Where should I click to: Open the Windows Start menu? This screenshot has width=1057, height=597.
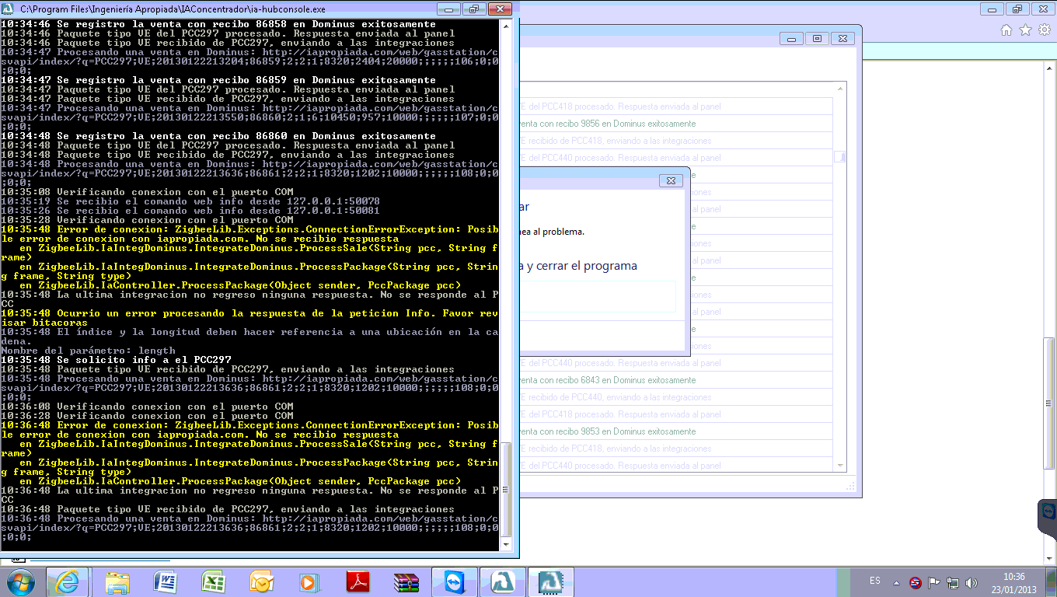pyautogui.click(x=21, y=581)
